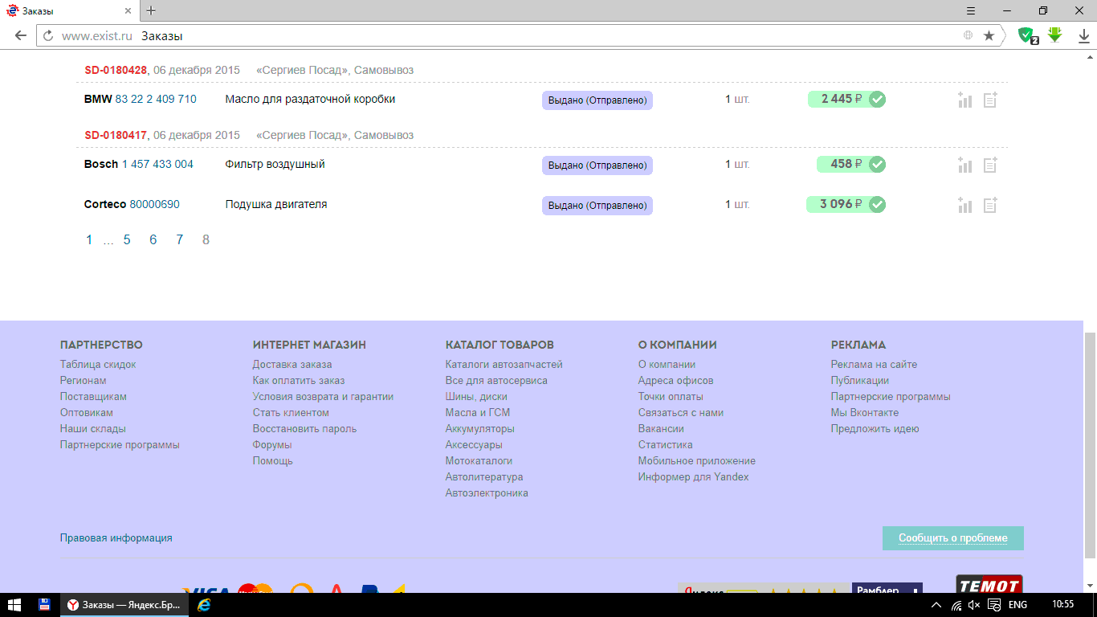The height and width of the screenshot is (617, 1097).
Task: Click add-note icon in BMW oil row
Action: [x=990, y=100]
